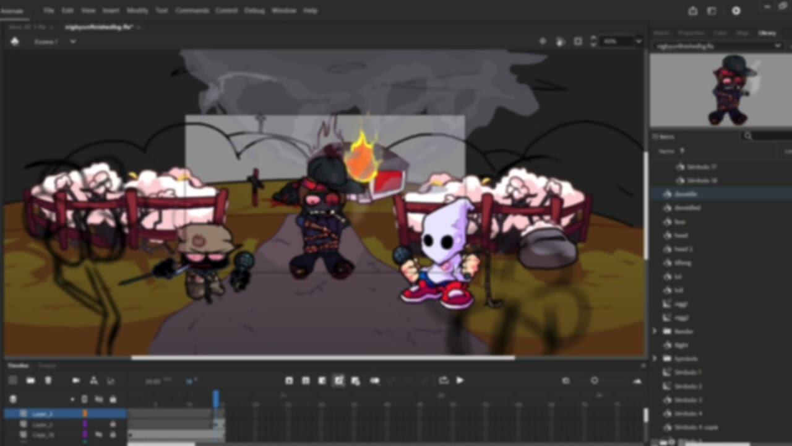Open the Quick Share and Publish icon

[693, 11]
